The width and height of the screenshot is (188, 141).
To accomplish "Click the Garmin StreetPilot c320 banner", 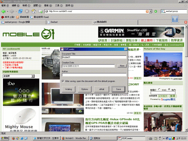I will (x=141, y=32).
